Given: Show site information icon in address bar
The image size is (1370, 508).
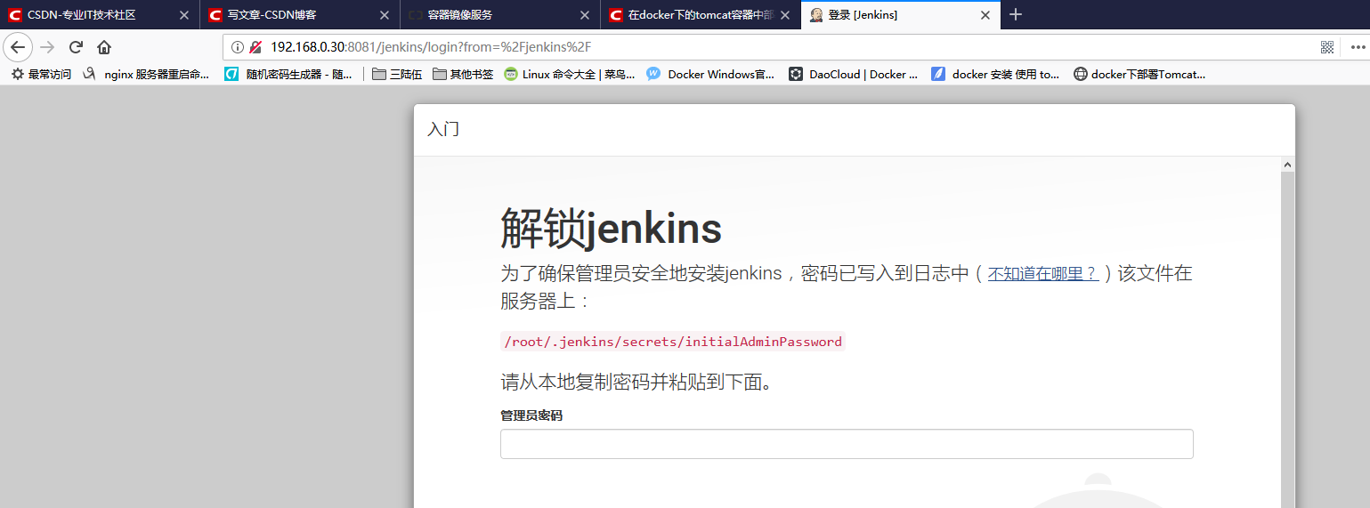Looking at the screenshot, I should (238, 47).
